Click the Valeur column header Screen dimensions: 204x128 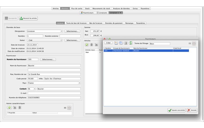[45, 113]
